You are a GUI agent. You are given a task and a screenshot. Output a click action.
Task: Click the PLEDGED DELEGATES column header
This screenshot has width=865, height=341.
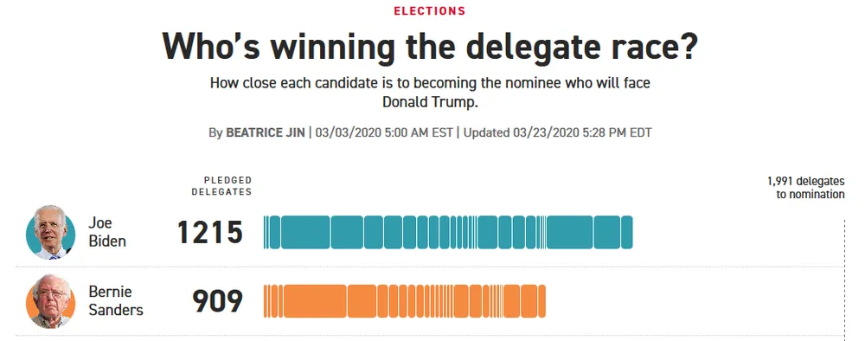point(221,186)
